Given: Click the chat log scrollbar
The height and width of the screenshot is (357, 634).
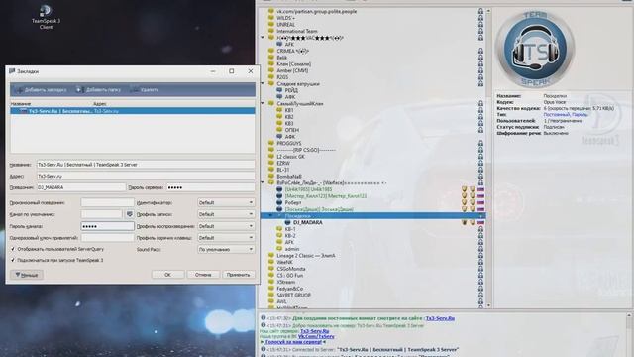Looking at the screenshot, I should [629, 334].
